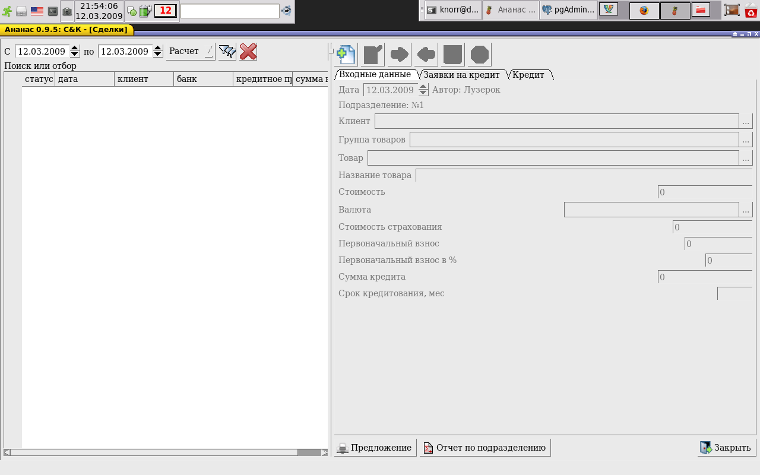Switch to virtual desktop with the colored V icon
The height and width of the screenshot is (475, 760).
(609, 9)
